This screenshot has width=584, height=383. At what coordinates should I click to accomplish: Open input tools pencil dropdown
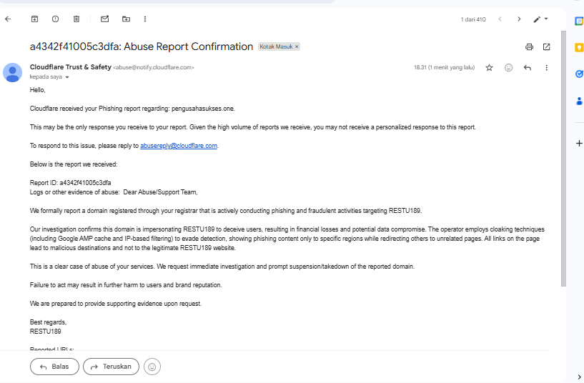tap(540, 19)
